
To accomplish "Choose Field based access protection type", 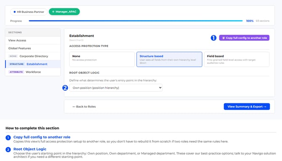I will click(237, 59).
